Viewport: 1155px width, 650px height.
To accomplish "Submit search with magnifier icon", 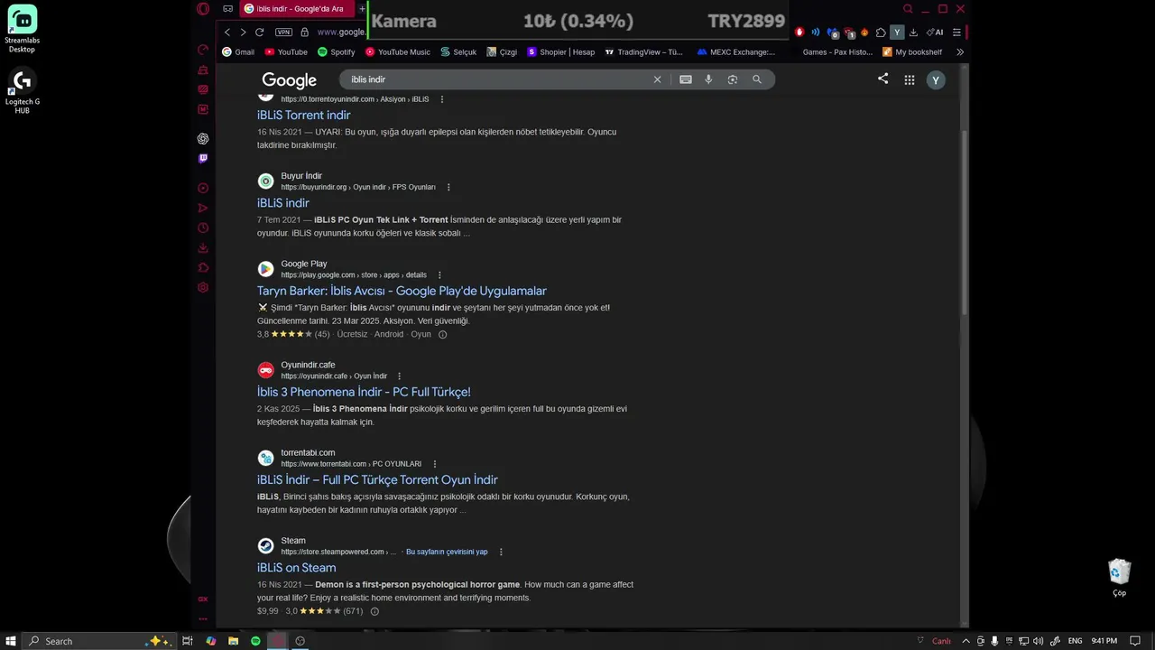I will (757, 79).
